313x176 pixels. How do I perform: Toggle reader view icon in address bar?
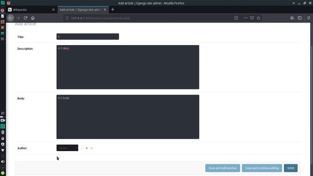236,18
